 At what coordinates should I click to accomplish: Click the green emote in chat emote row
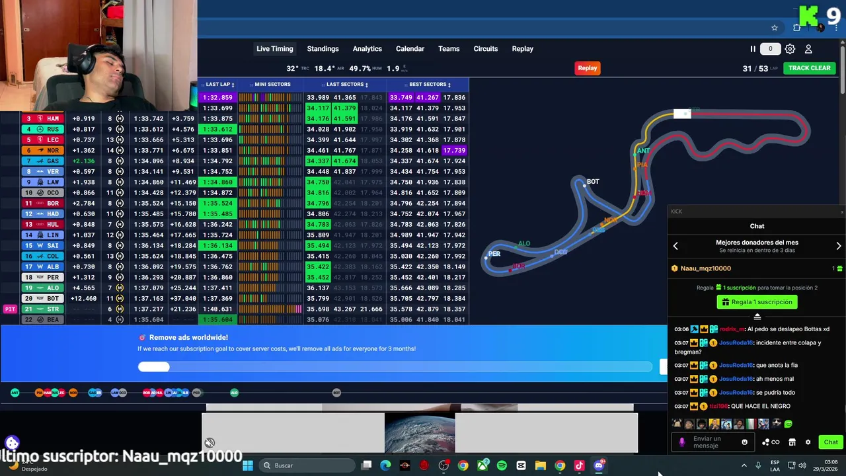click(x=788, y=424)
